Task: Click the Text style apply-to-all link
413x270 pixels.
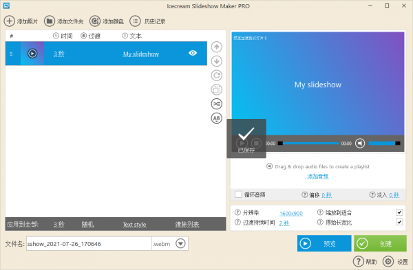Action: point(134,225)
